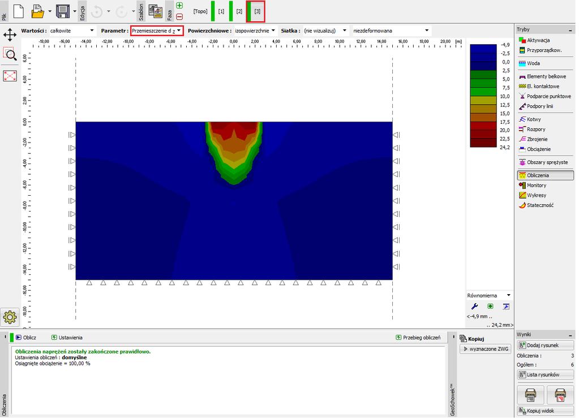Open Podpory linii mode
This screenshot has height=418, width=579.
pyautogui.click(x=536, y=106)
